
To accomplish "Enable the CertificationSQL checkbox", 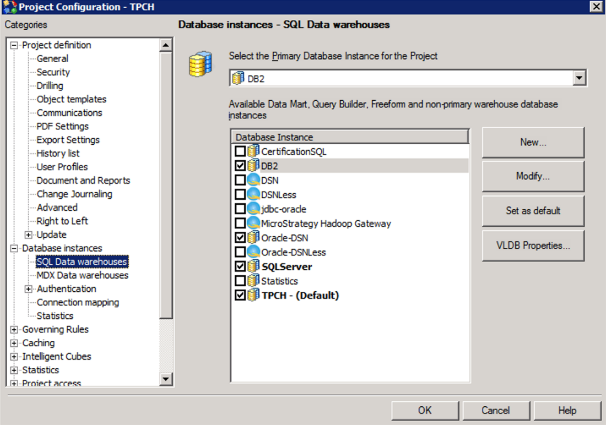I will point(240,151).
